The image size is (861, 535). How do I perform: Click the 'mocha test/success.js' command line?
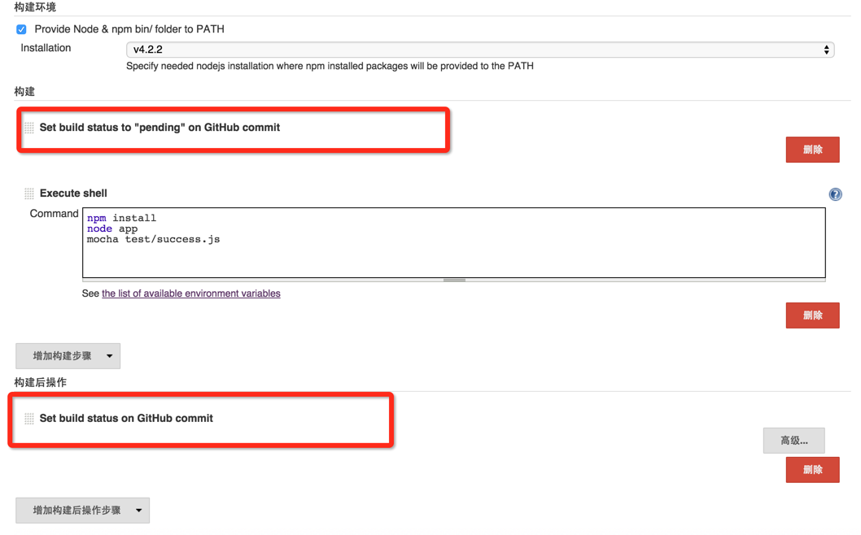[x=153, y=239]
